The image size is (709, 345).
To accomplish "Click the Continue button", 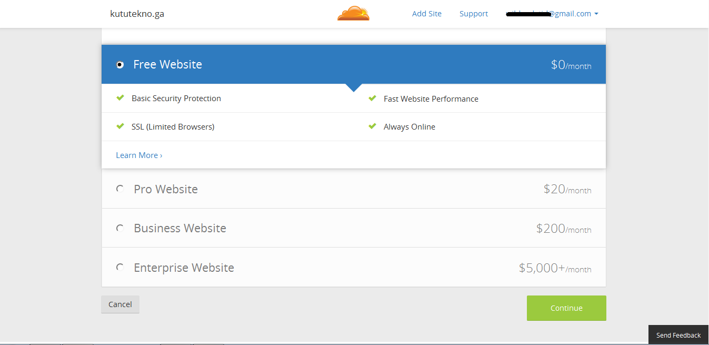I will tap(566, 308).
